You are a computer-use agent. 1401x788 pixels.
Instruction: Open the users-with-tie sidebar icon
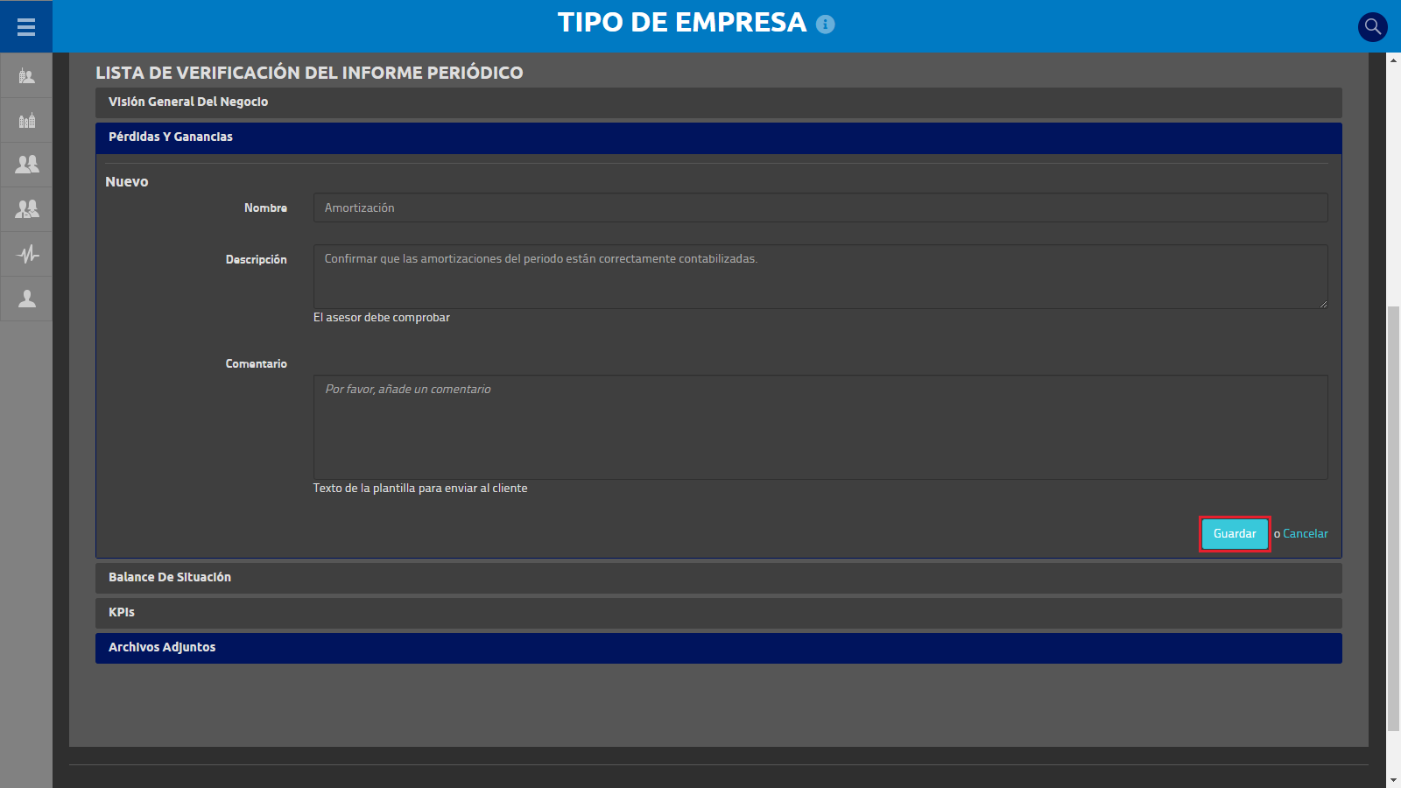click(x=26, y=209)
